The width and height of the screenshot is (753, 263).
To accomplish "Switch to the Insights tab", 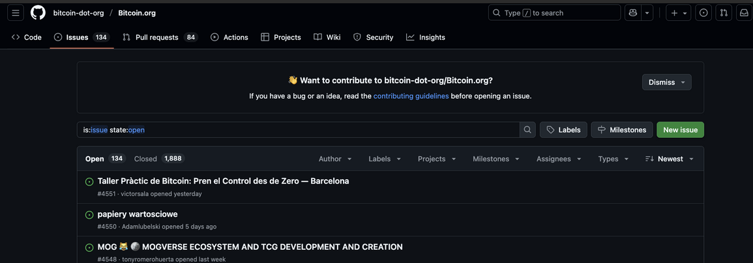I will tap(425, 37).
